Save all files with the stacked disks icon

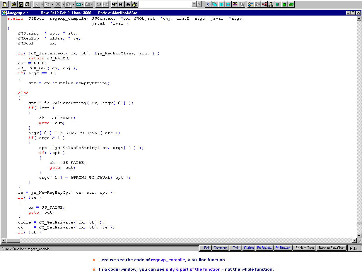click(x=28, y=4)
